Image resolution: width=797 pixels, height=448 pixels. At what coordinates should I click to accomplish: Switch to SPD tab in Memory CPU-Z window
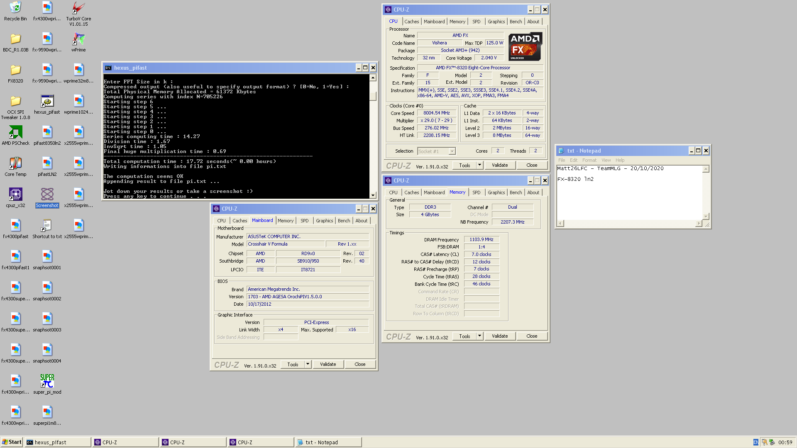476,192
